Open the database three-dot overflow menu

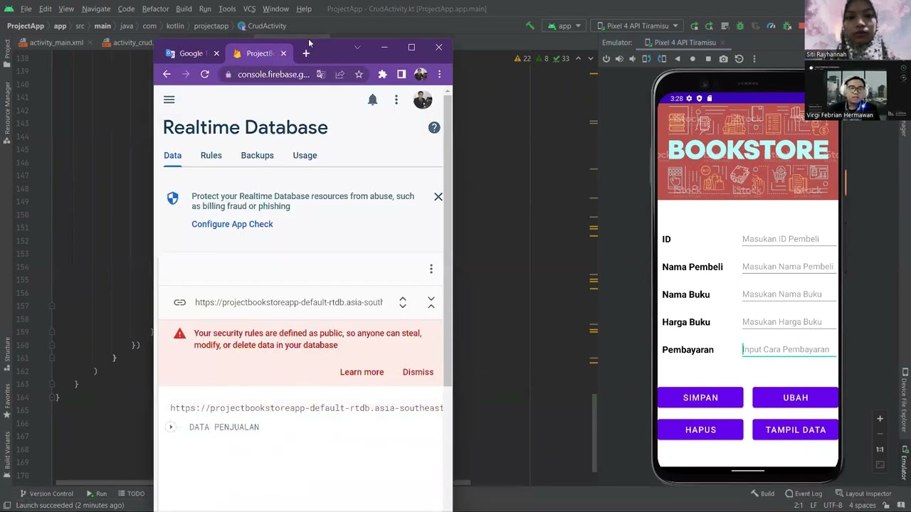click(431, 269)
